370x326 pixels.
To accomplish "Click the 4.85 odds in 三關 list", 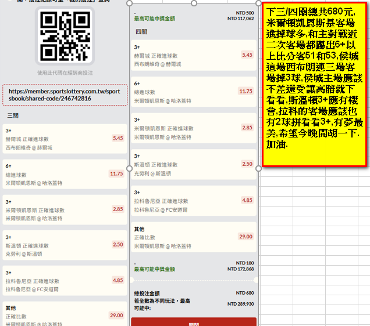I will (118, 280).
